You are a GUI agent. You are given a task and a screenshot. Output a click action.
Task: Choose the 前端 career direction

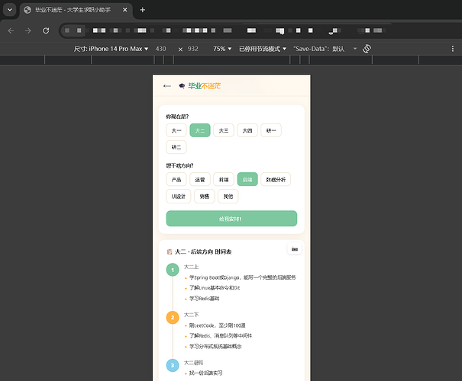point(224,179)
